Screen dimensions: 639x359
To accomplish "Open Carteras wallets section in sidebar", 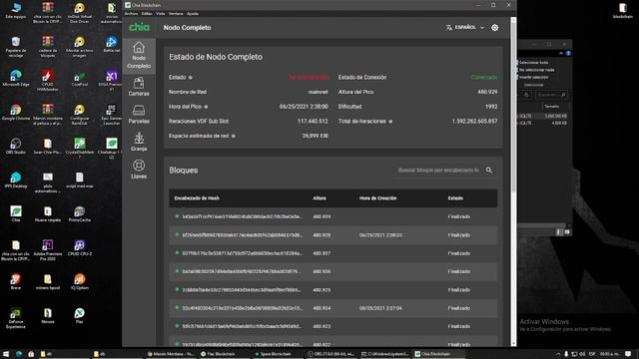I will point(139,87).
